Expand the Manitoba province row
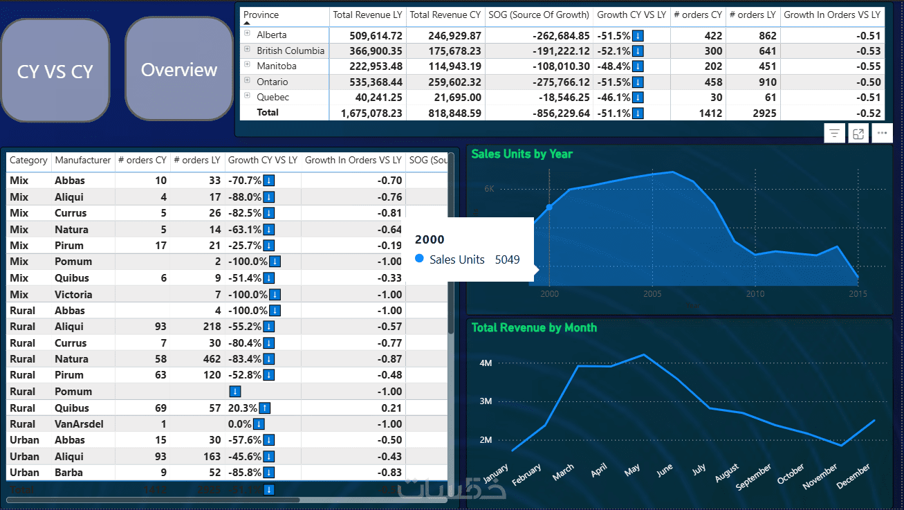Viewport: 904px width, 510px height. point(247,64)
